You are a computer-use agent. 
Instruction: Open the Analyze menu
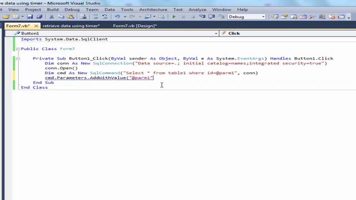tap(197, 9)
